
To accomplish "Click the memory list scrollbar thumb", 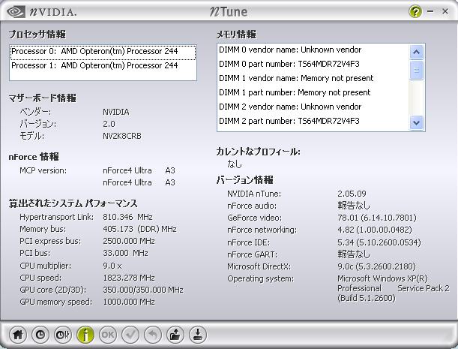I will click(x=416, y=70).
